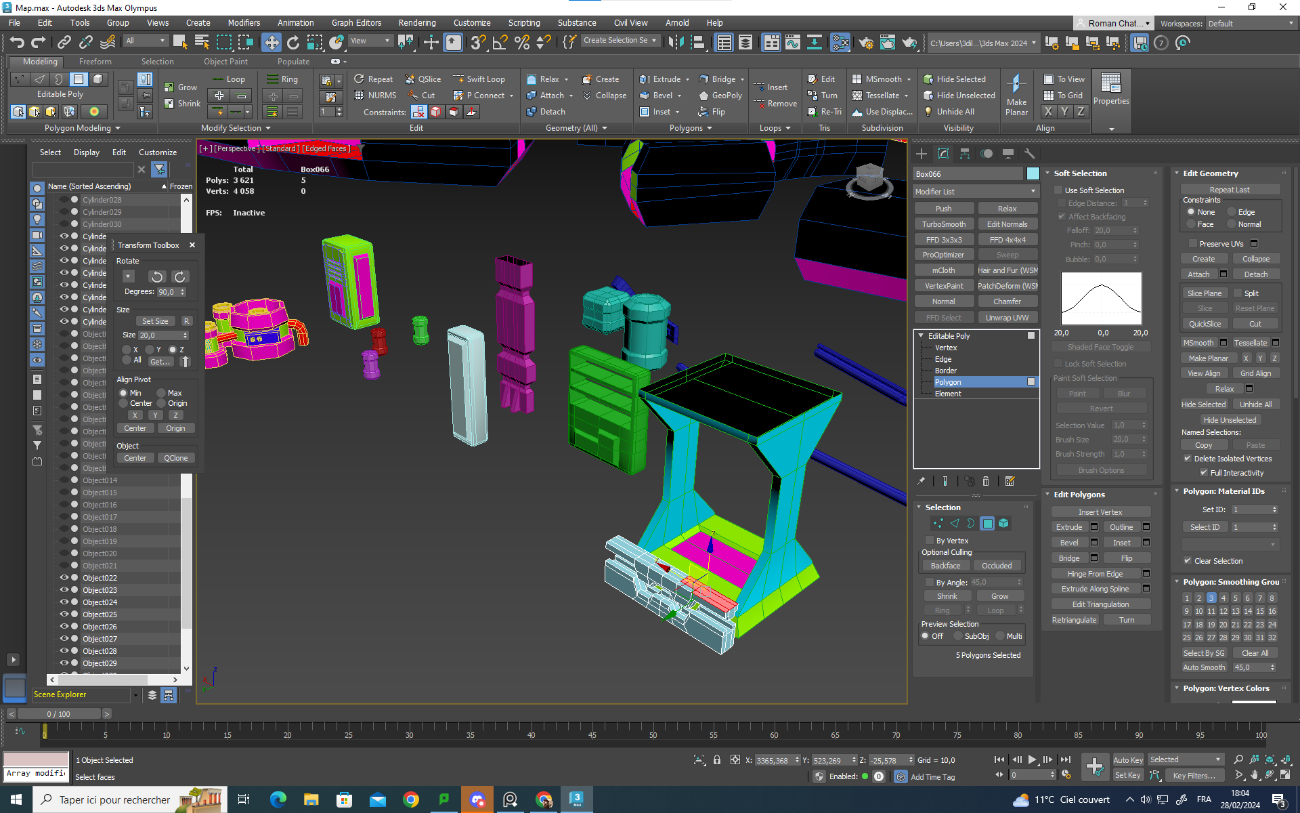The width and height of the screenshot is (1300, 813).
Task: Select the Vertex sub-object icon in Selection rollout
Action: point(938,523)
